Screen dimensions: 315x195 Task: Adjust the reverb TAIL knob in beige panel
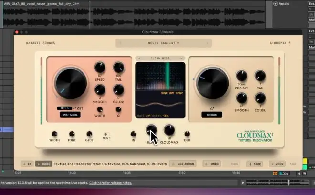[x=261, y=76]
